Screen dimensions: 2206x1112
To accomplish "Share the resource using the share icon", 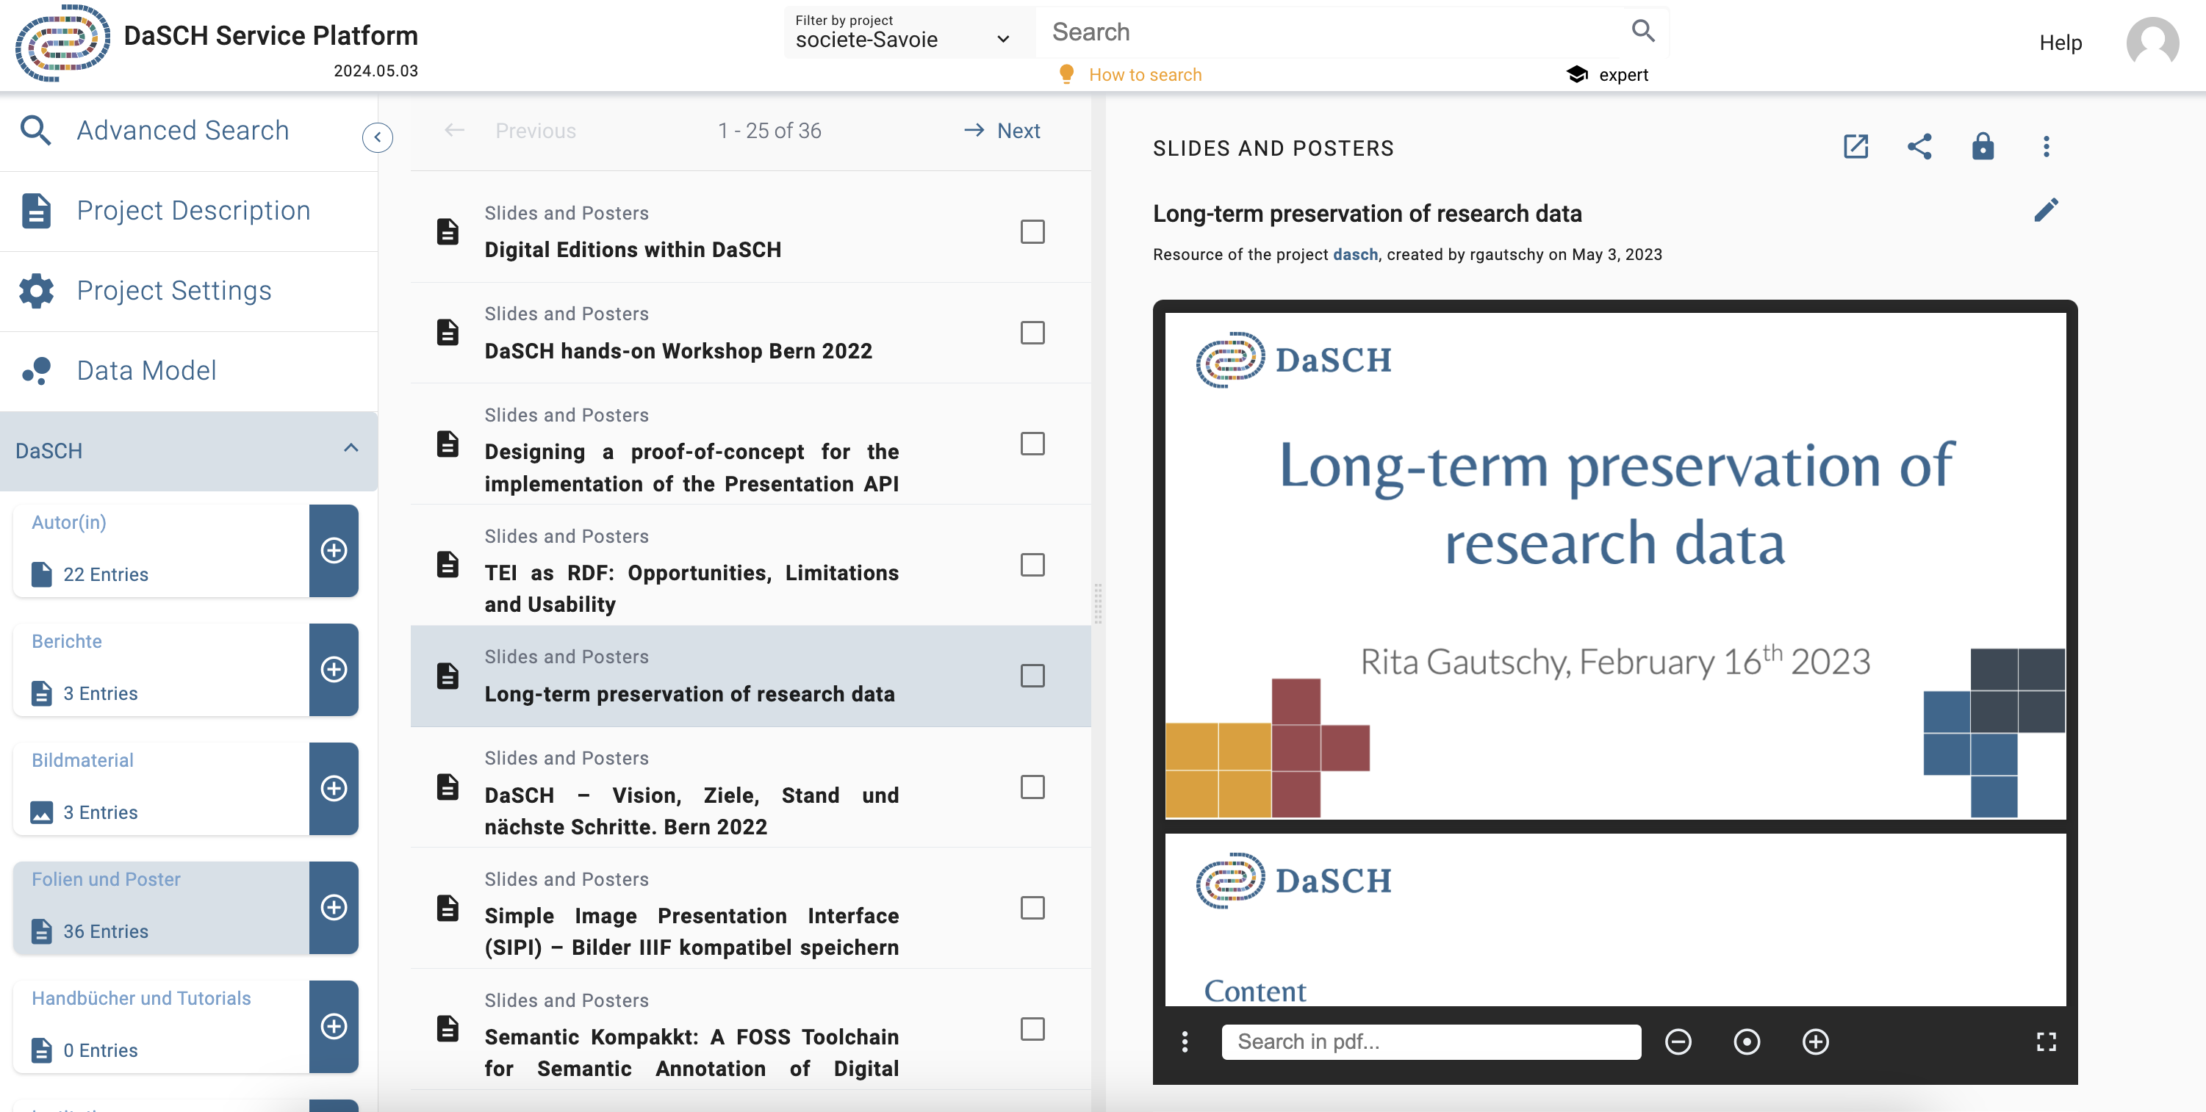I will [1919, 146].
